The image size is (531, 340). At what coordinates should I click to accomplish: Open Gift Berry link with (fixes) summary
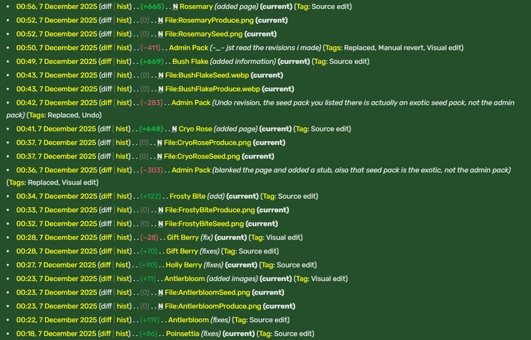click(182, 251)
